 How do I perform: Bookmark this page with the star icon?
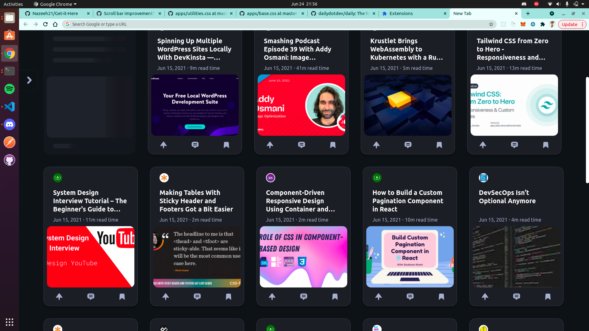[491, 24]
